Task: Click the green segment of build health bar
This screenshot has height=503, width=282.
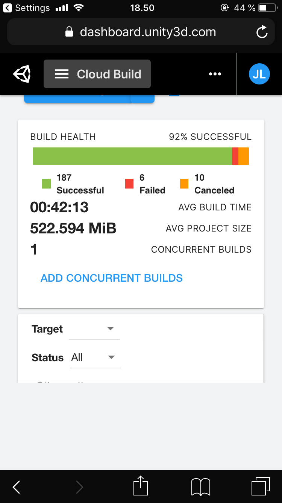Action: [x=132, y=156]
